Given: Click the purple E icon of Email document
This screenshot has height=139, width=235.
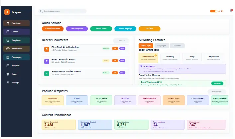Looking at the screenshot, I should (x=47, y=61).
